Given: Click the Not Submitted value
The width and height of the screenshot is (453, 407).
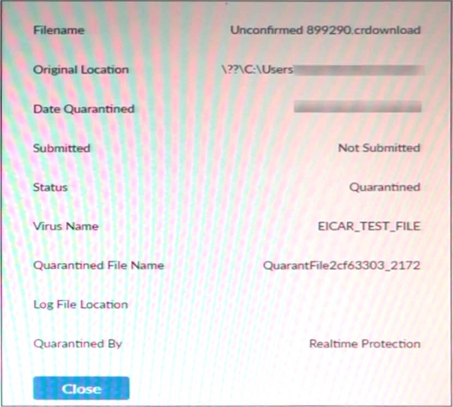Looking at the screenshot, I should pyautogui.click(x=379, y=148).
